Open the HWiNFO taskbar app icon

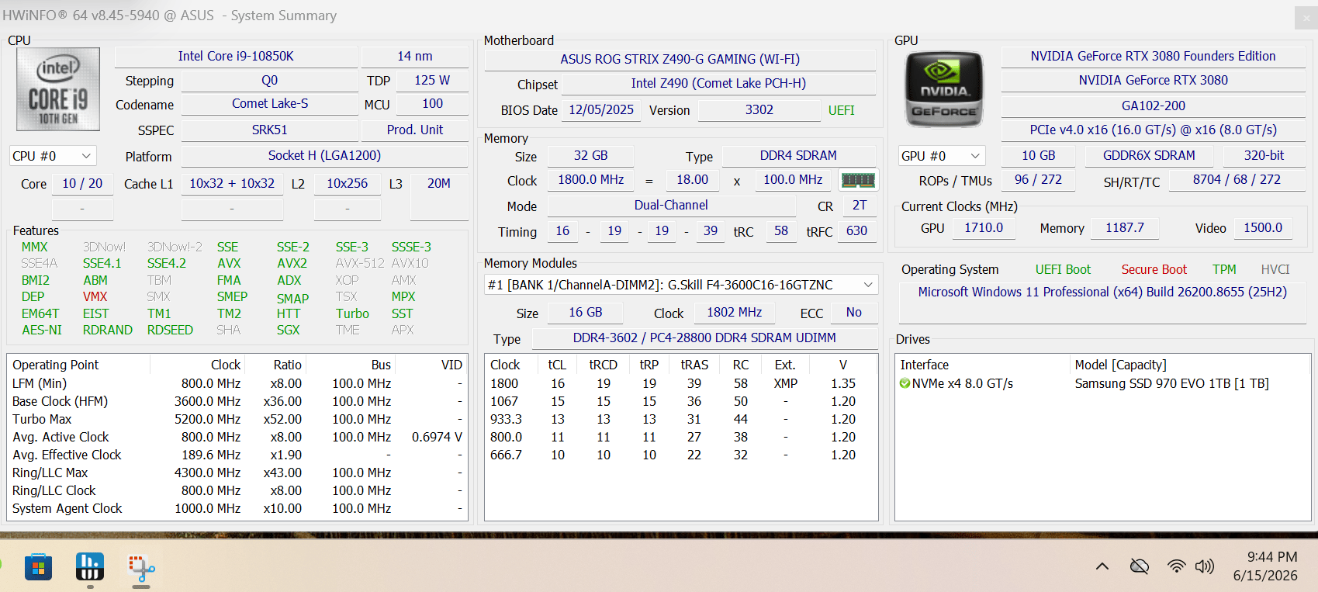(x=90, y=566)
